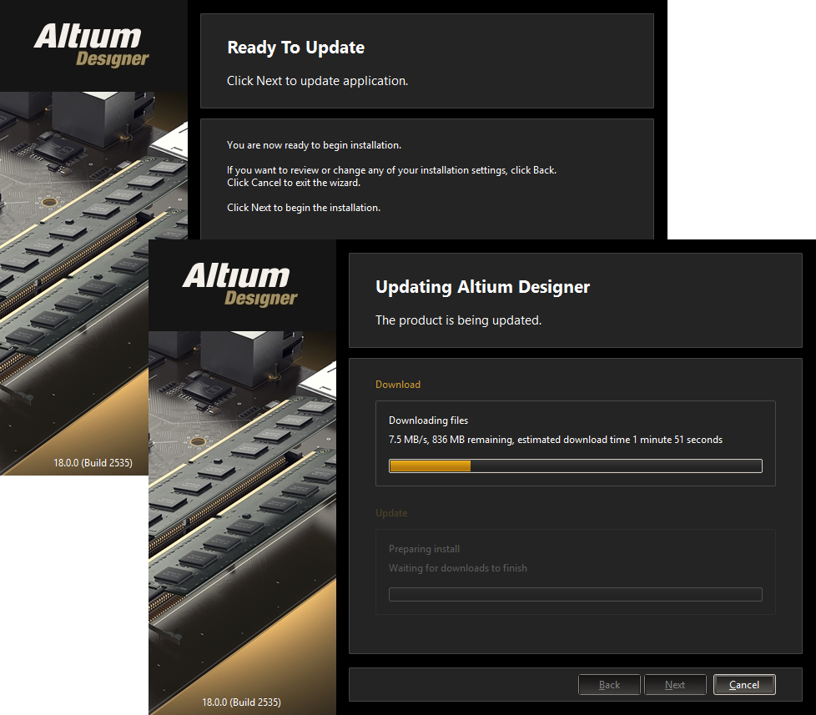Image resolution: width=816 pixels, height=715 pixels.
Task: Click the Cancel button
Action: pos(744,685)
